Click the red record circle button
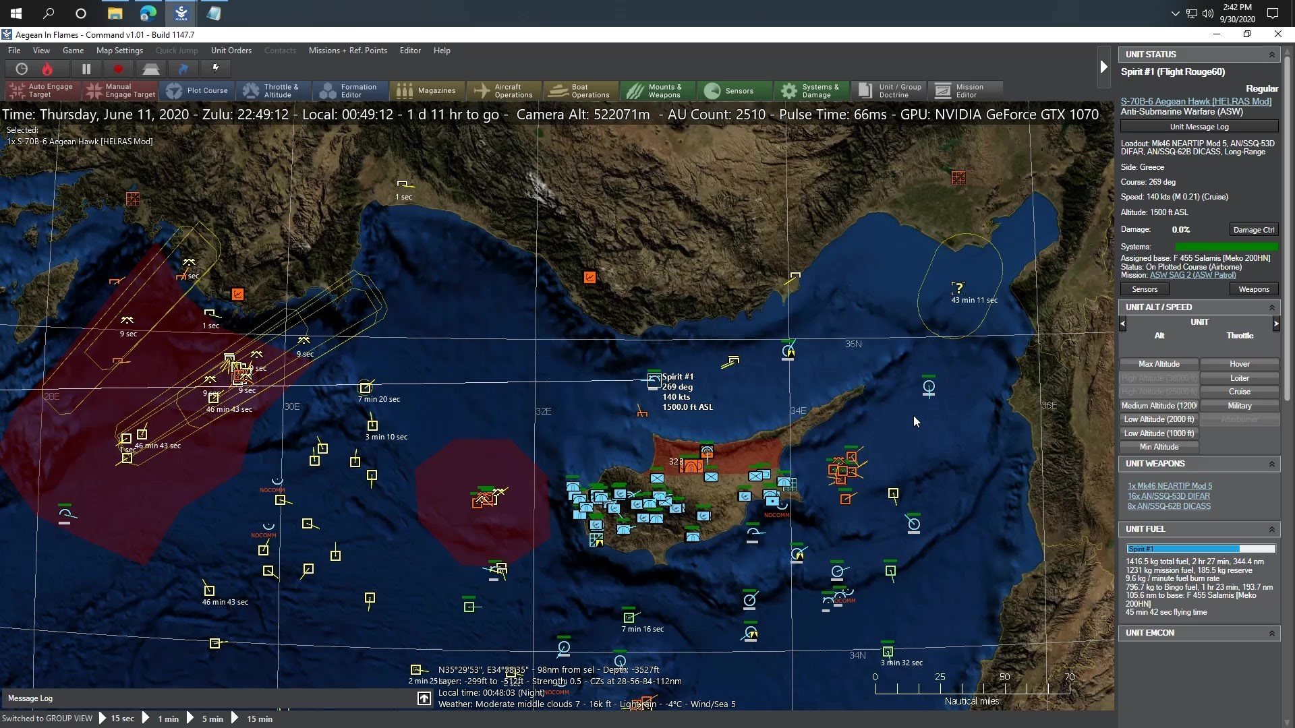The height and width of the screenshot is (728, 1295). (x=119, y=69)
